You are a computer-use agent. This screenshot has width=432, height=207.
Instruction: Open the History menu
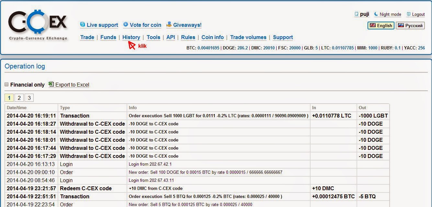(x=131, y=37)
